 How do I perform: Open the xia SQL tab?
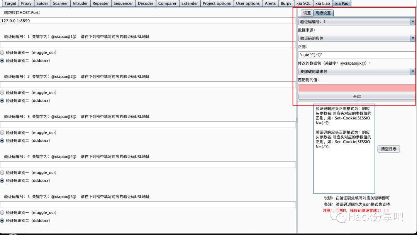coord(303,3)
